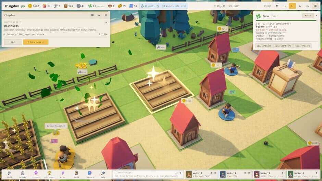Click the Pause button in Farm panel
The height and width of the screenshot is (181, 322).
(x=308, y=16)
